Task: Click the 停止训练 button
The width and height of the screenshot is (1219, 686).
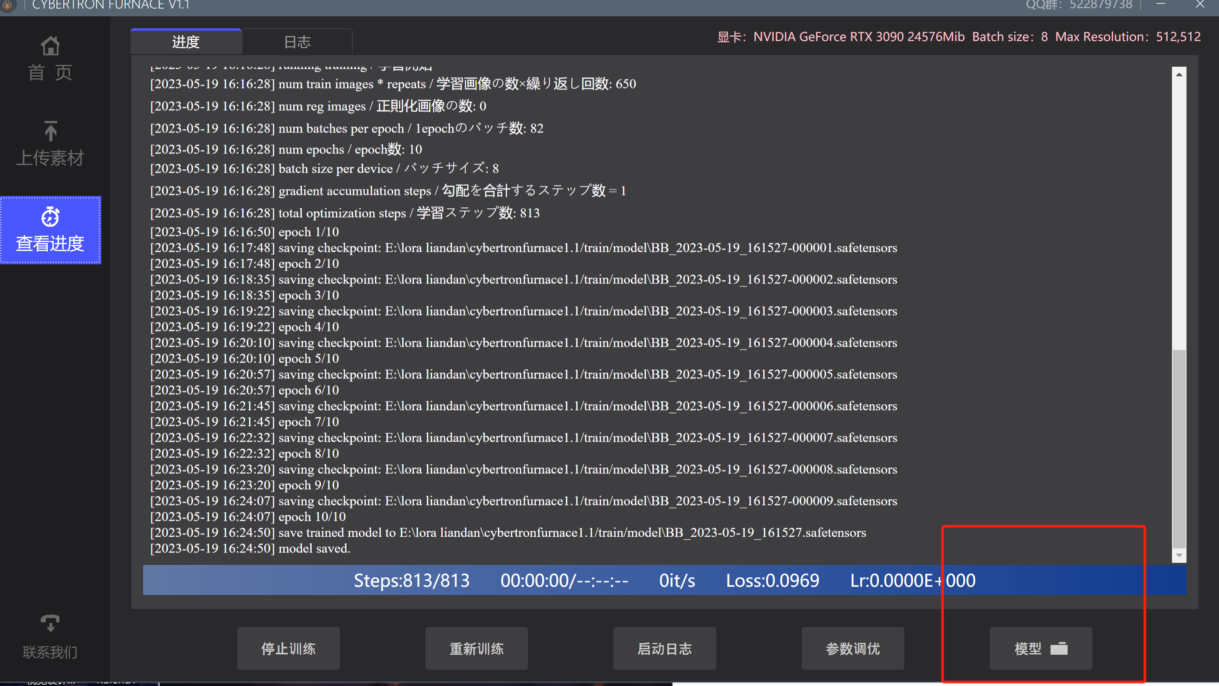Action: click(x=289, y=648)
